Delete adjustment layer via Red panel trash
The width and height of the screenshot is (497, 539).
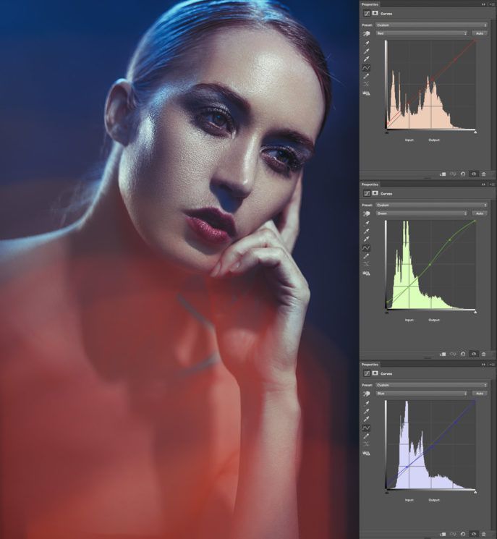tap(483, 174)
